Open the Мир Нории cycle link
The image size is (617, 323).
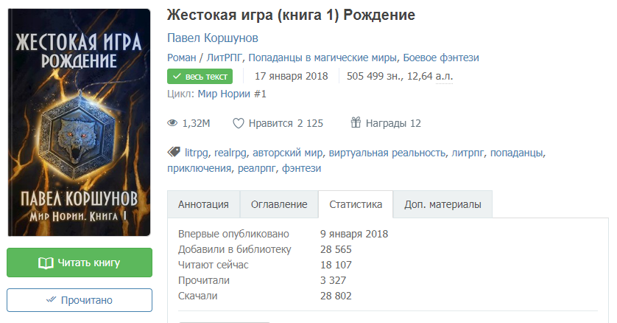click(232, 94)
